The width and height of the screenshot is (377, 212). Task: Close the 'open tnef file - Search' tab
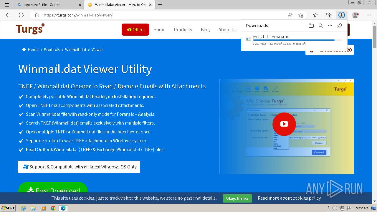(80, 5)
